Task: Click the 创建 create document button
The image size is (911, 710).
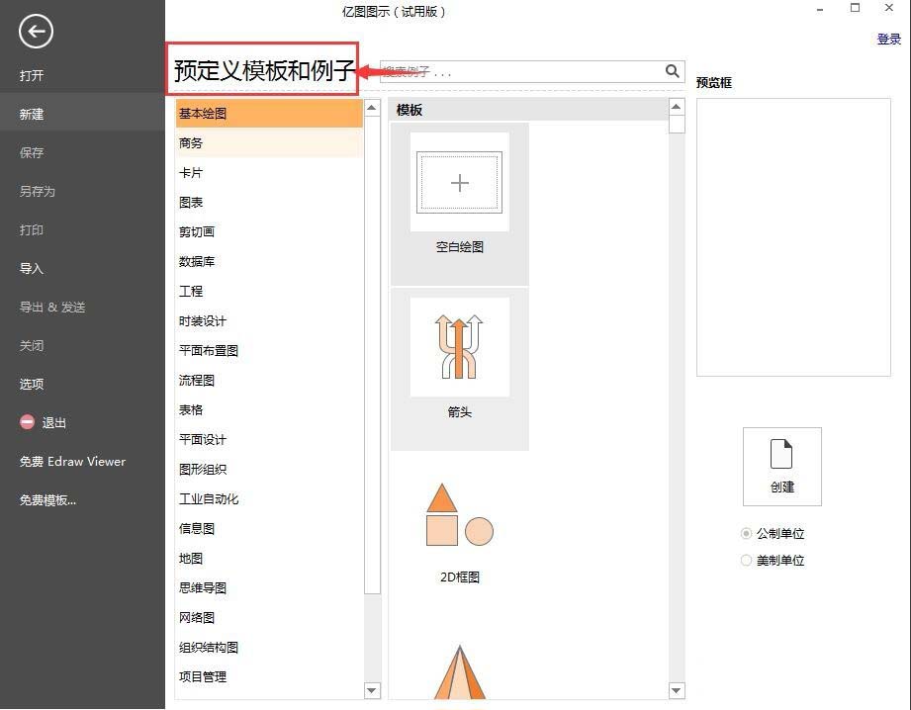Action: 782,467
